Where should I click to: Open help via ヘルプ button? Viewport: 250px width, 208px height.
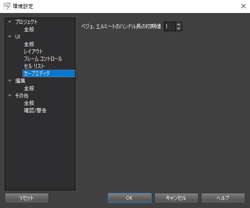[223, 198]
